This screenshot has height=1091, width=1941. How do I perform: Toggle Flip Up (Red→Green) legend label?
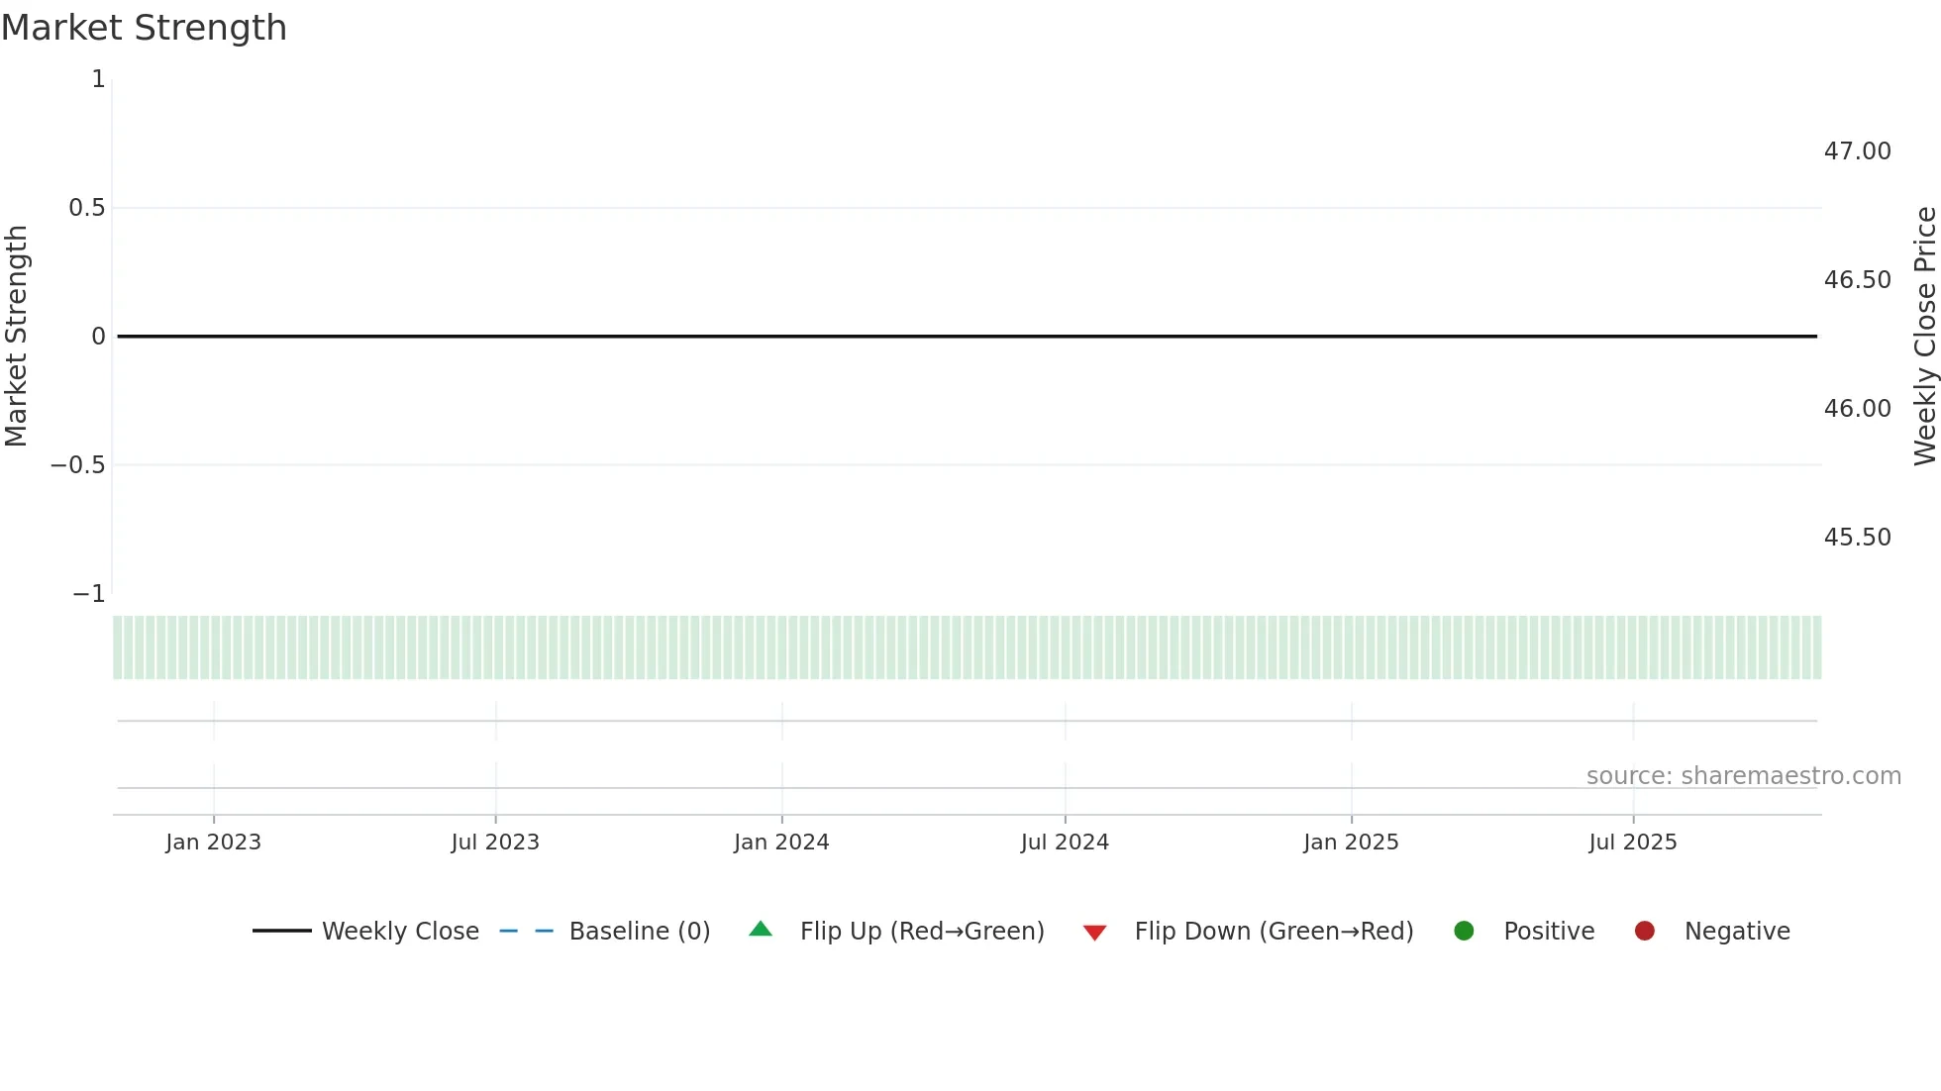(x=921, y=932)
